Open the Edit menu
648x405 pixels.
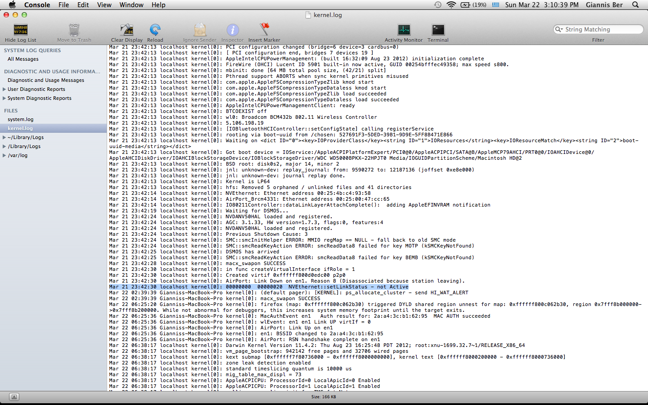tap(83, 4)
